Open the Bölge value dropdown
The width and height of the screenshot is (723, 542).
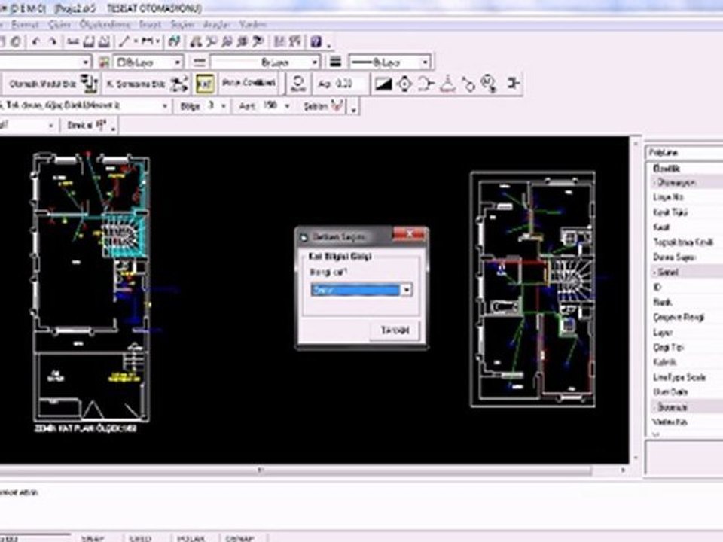(x=223, y=106)
